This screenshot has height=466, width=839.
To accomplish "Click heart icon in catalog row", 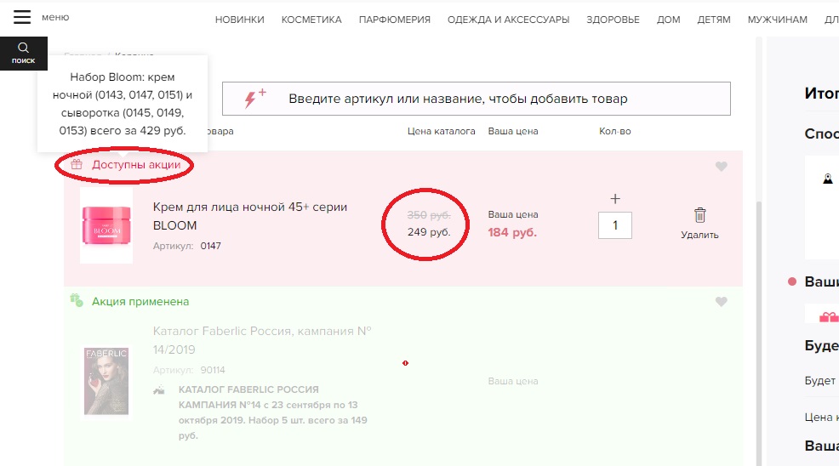I will click(x=722, y=302).
